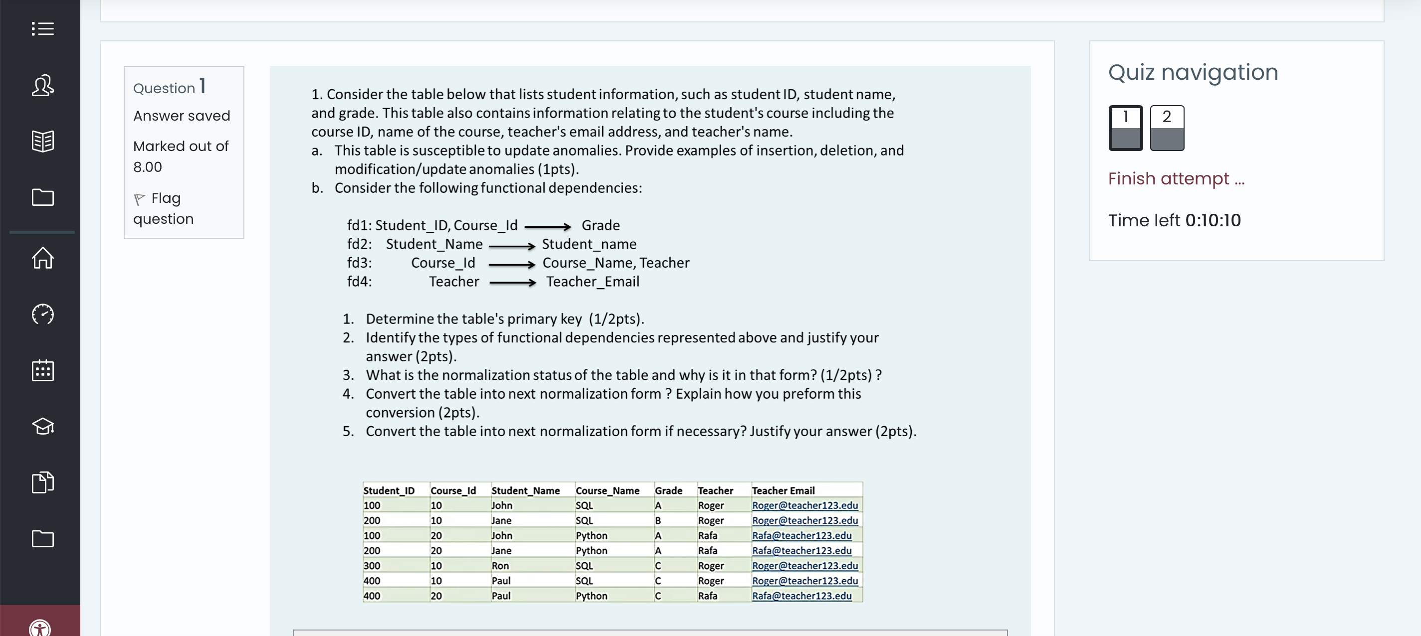The width and height of the screenshot is (1421, 636).
Task: Click the graduation cap icon
Action: pos(42,426)
